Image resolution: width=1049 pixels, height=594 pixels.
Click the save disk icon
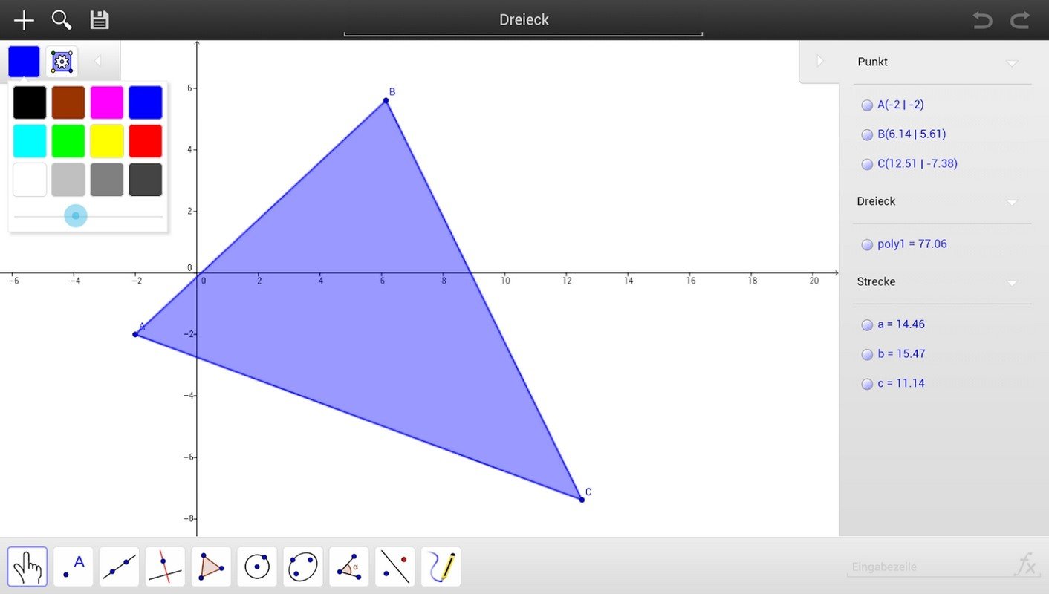coord(100,20)
